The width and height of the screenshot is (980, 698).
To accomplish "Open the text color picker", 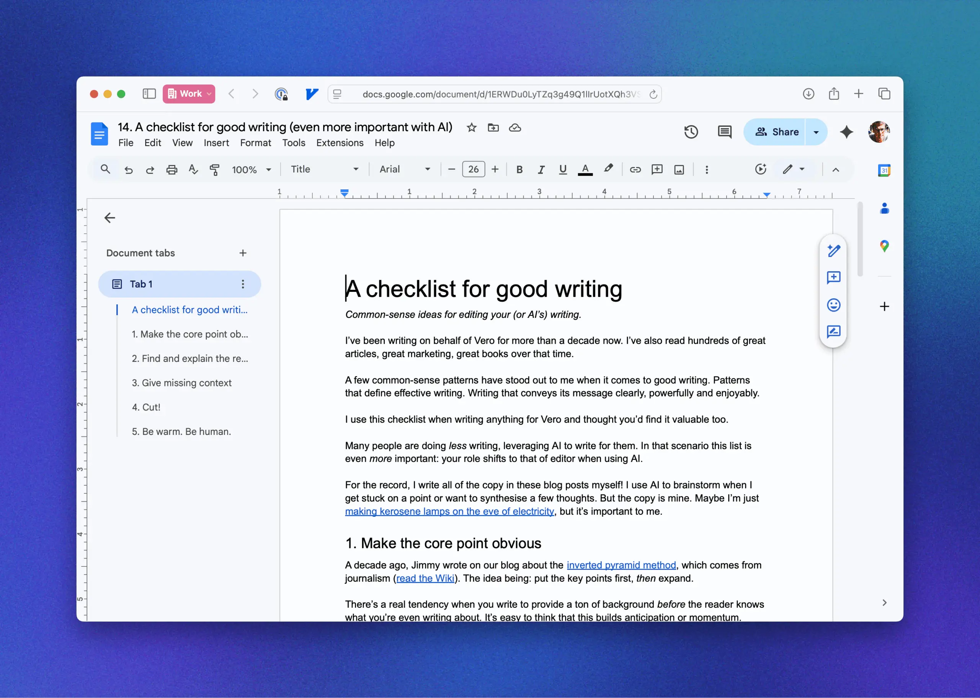I will (585, 169).
